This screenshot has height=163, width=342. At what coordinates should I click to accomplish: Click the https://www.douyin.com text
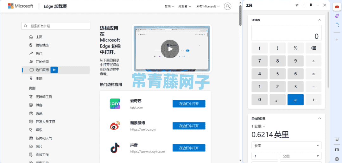point(148,152)
